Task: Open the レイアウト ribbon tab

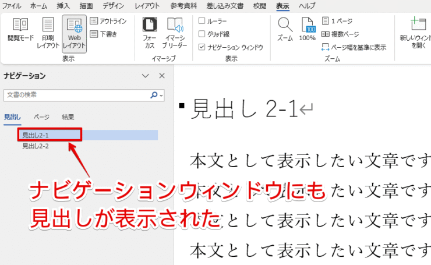Action: coord(147,6)
